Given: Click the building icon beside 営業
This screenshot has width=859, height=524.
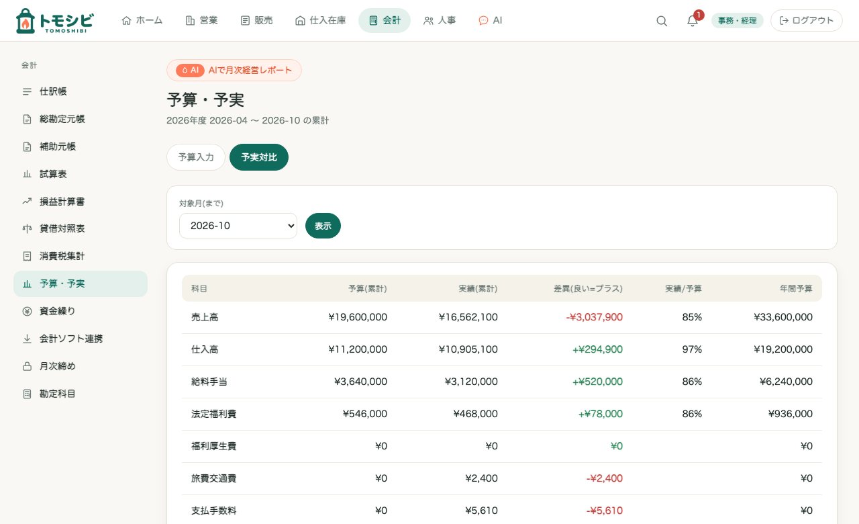Looking at the screenshot, I should coord(190,20).
